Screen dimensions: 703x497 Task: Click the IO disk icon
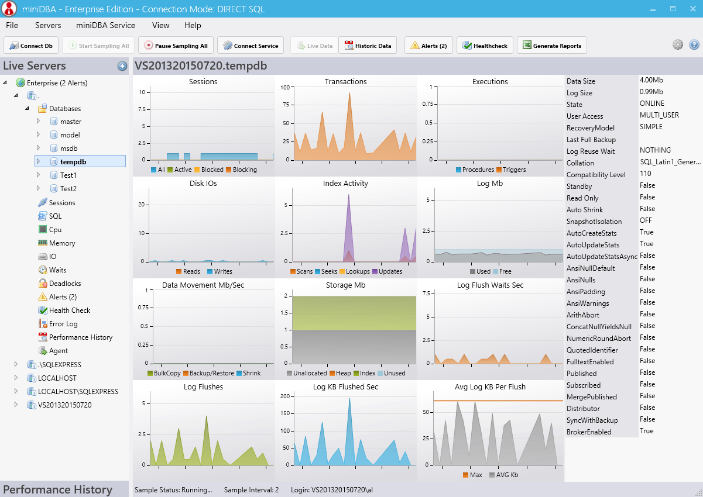coord(43,257)
